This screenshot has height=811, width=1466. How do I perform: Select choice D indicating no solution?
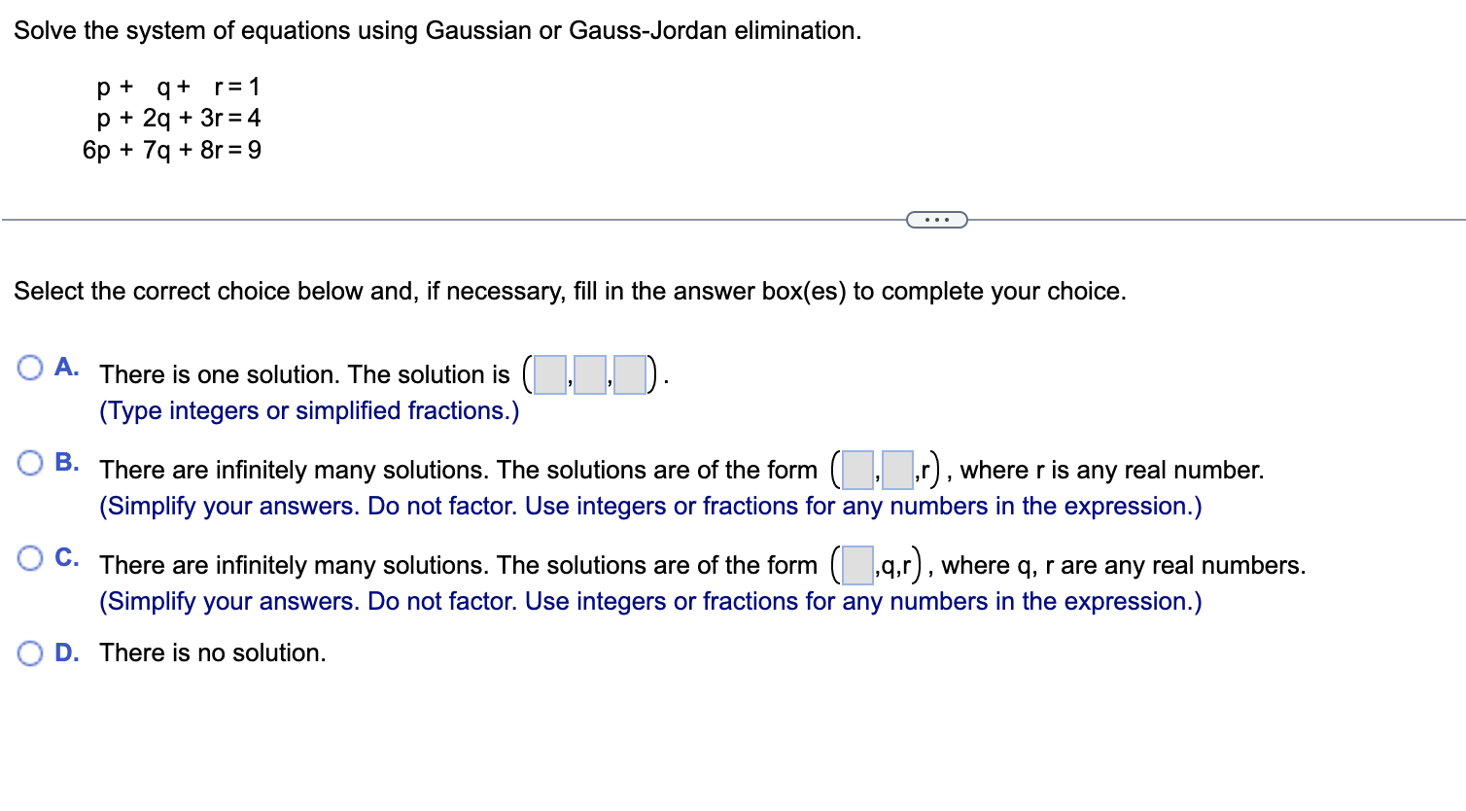(30, 653)
